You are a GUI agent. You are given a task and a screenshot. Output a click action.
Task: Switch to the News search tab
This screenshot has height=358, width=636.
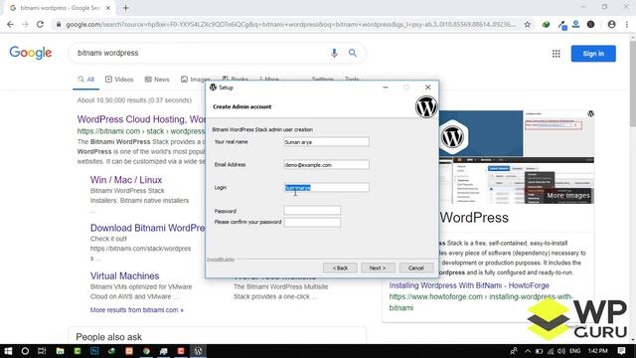[157, 80]
